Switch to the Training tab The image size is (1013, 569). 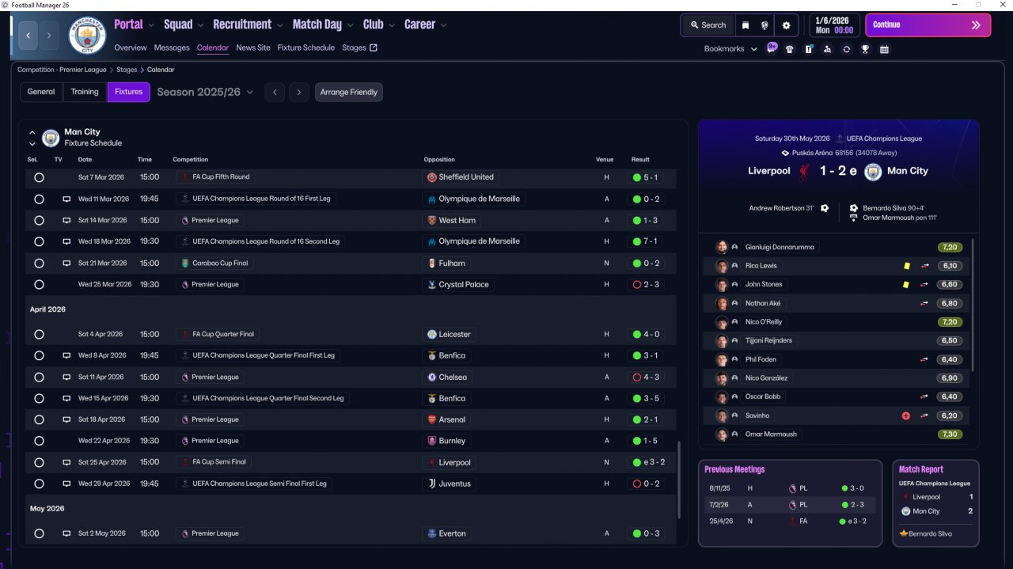point(85,92)
